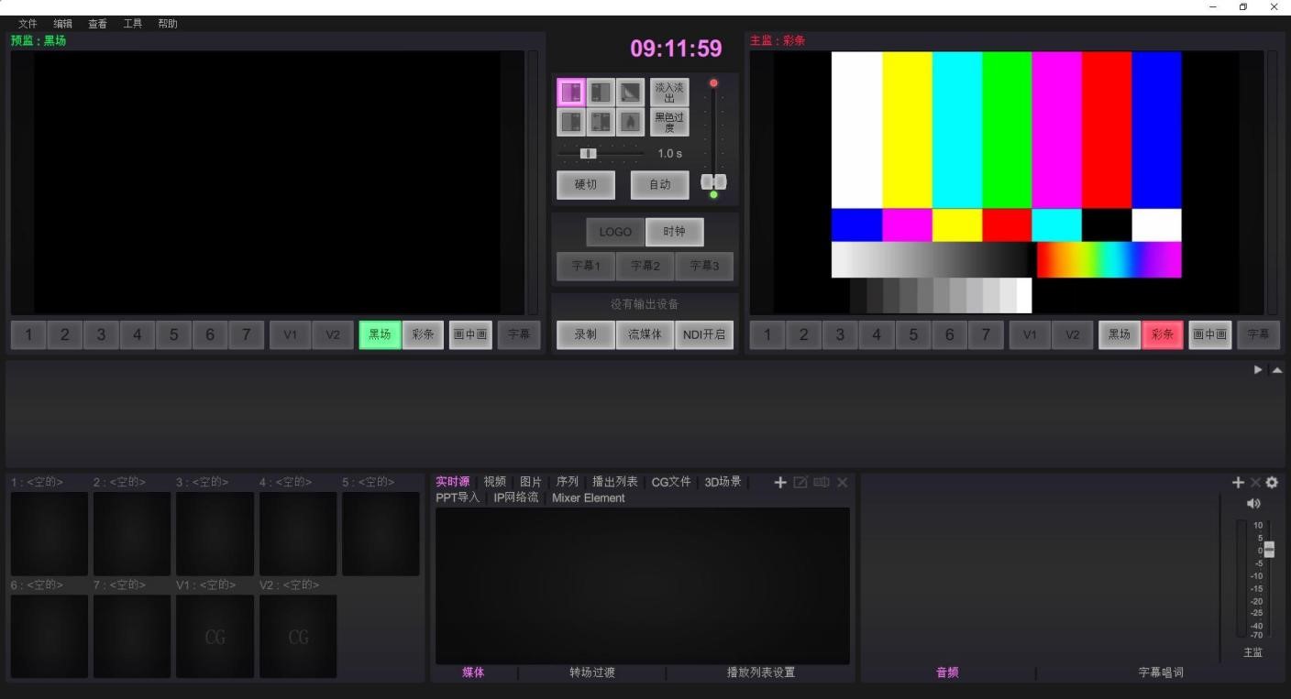Image resolution: width=1291 pixels, height=699 pixels.
Task: Toggle the 时钟 clock overlay
Action: pos(674,232)
